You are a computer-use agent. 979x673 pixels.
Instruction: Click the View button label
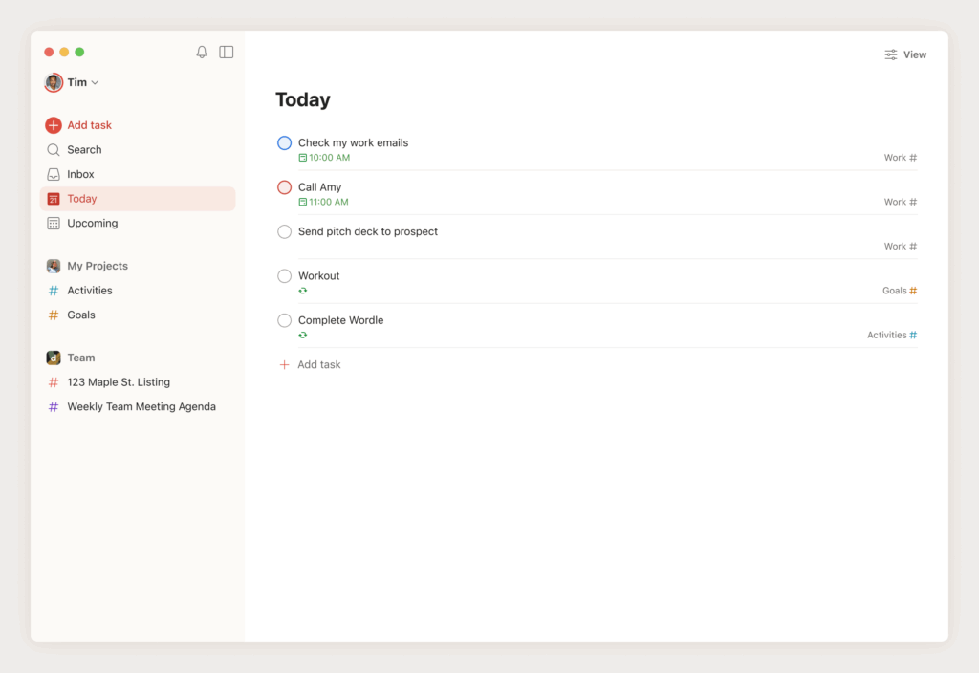tap(915, 54)
